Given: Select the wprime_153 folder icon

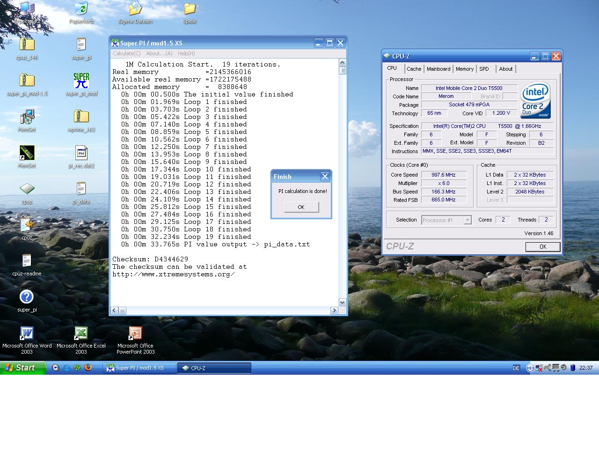Looking at the screenshot, I should point(81,117).
